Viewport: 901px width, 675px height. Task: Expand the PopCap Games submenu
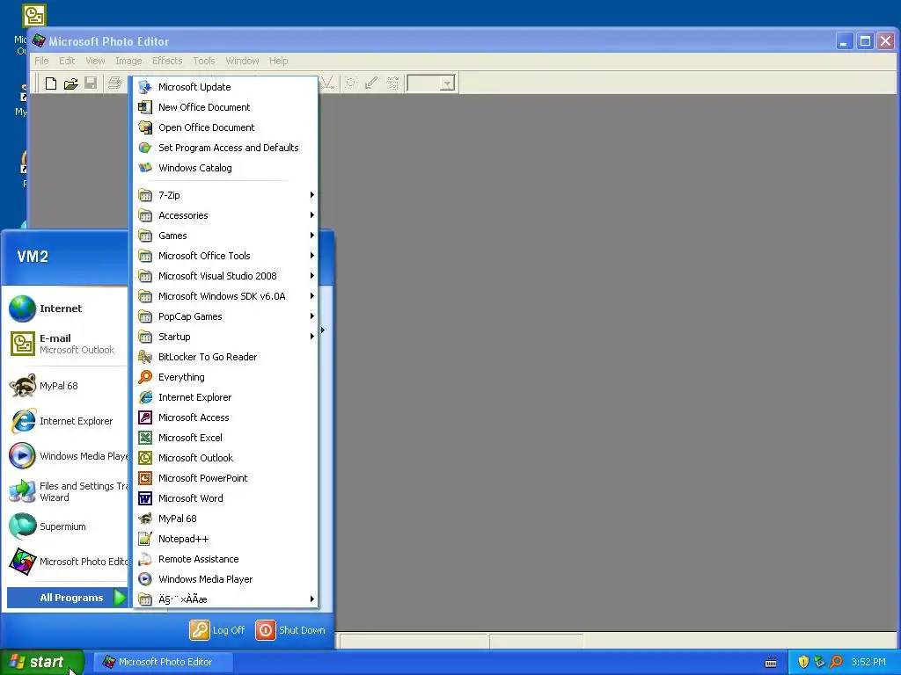(x=226, y=316)
